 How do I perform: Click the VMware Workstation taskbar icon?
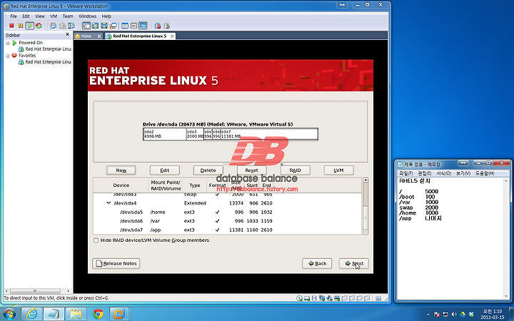(x=119, y=314)
